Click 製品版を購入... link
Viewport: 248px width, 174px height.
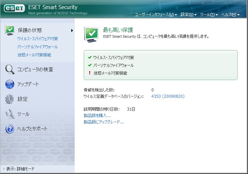97,116
